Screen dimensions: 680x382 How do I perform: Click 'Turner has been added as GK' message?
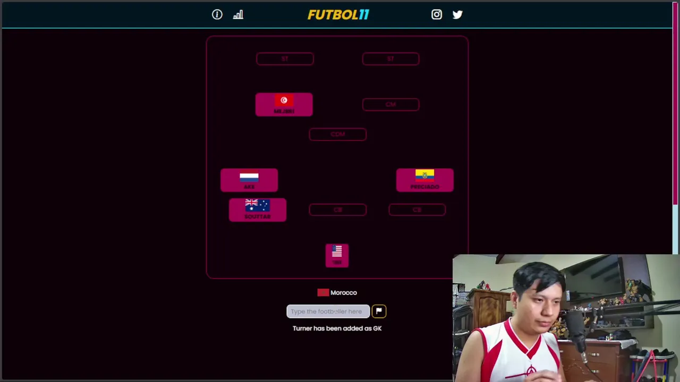337,328
